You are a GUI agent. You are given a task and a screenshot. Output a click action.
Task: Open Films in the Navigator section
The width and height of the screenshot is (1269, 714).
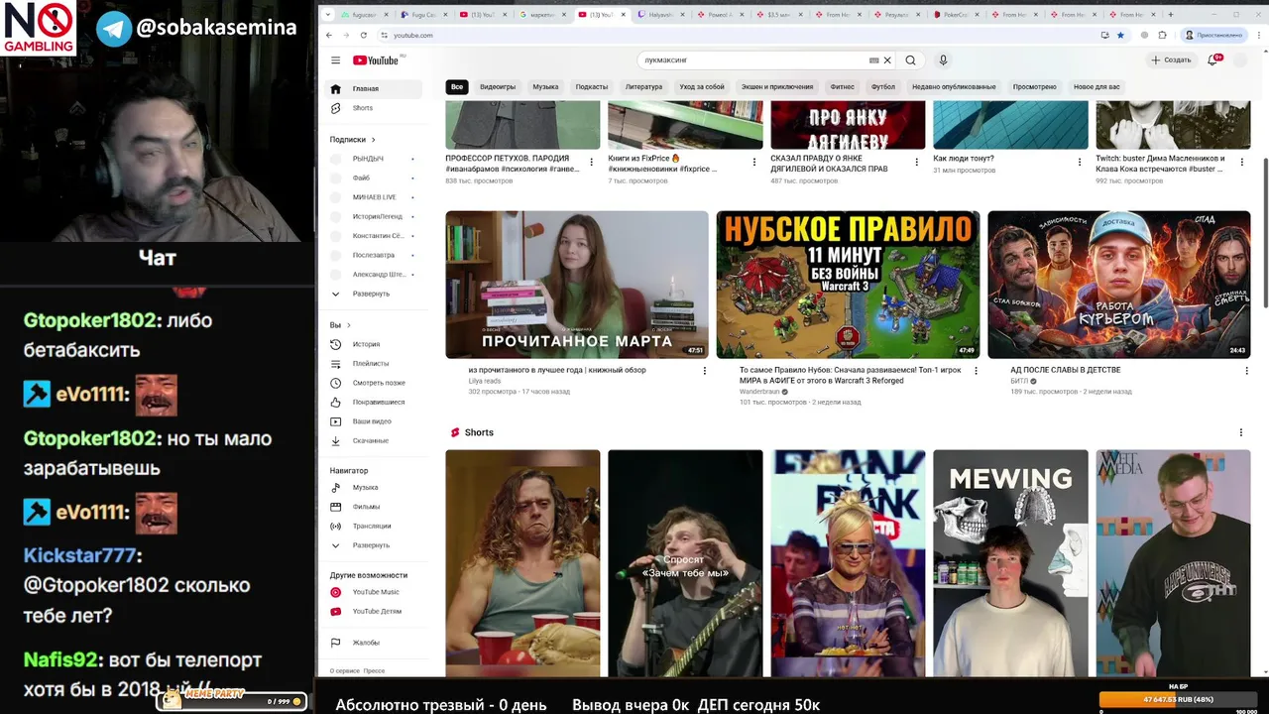click(x=375, y=507)
